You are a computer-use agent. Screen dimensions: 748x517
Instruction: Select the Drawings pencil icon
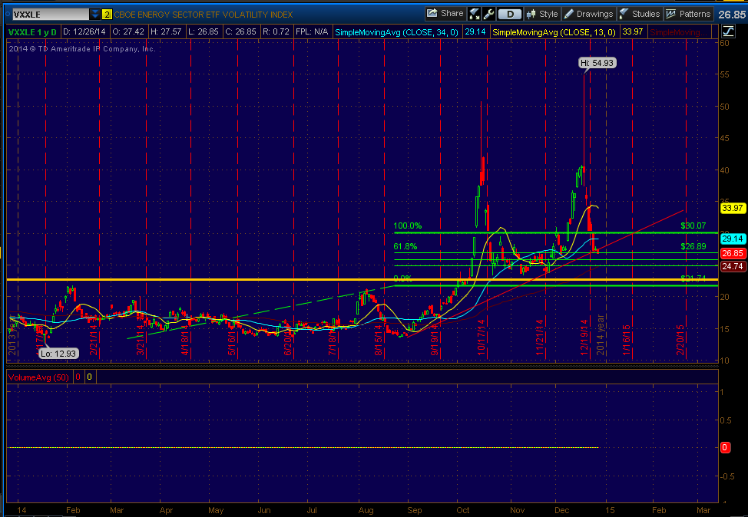(x=568, y=13)
